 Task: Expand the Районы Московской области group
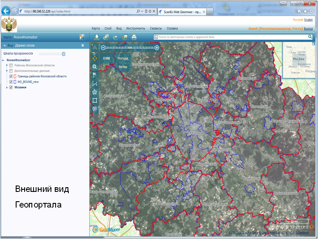7,65
